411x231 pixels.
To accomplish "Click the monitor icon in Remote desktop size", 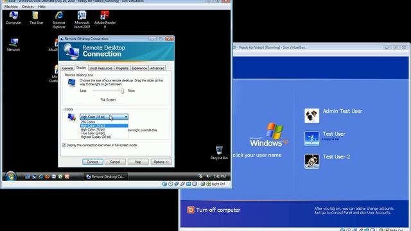I will (71, 83).
